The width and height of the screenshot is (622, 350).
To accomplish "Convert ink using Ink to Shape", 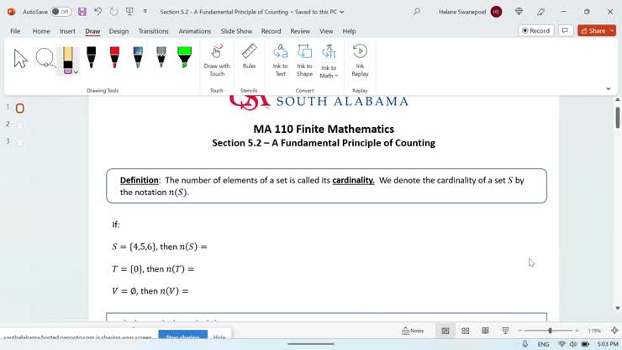I will pyautogui.click(x=304, y=60).
